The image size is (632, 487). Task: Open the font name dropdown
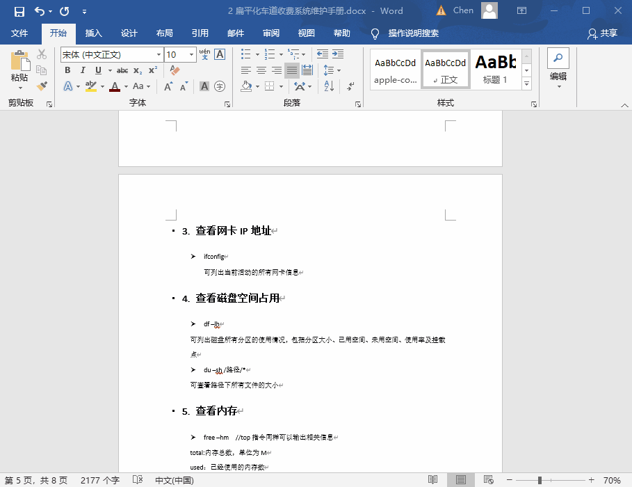159,54
